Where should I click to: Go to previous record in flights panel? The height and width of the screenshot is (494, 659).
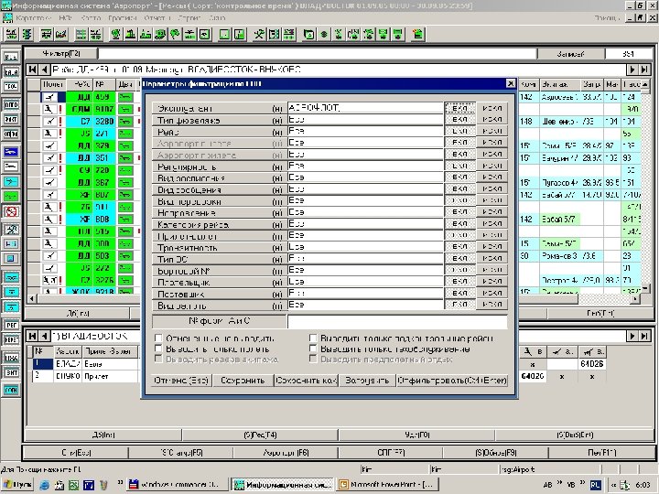[44, 70]
